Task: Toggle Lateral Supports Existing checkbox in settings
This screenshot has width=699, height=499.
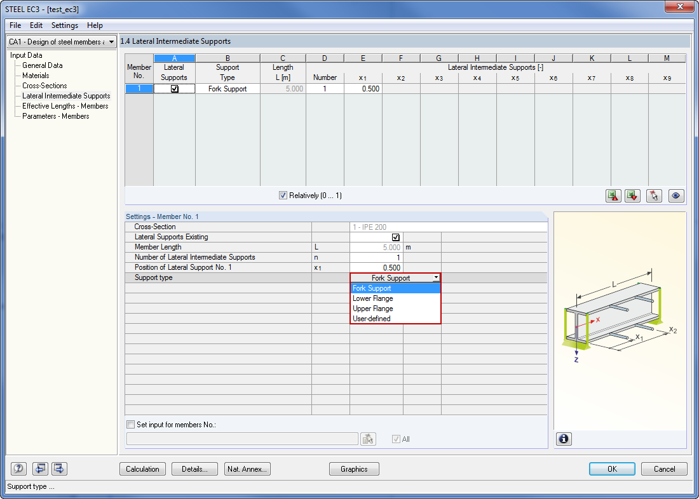Action: pyautogui.click(x=395, y=237)
